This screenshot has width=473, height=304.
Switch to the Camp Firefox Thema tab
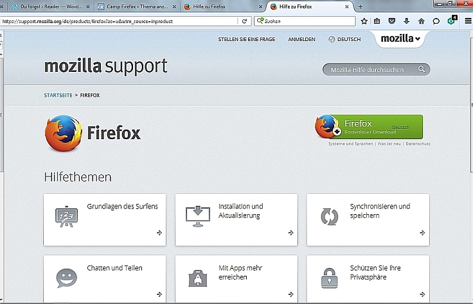click(136, 6)
